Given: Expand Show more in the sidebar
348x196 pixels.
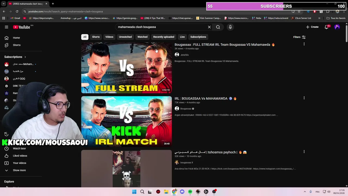Looking at the screenshot, I should [19, 170].
